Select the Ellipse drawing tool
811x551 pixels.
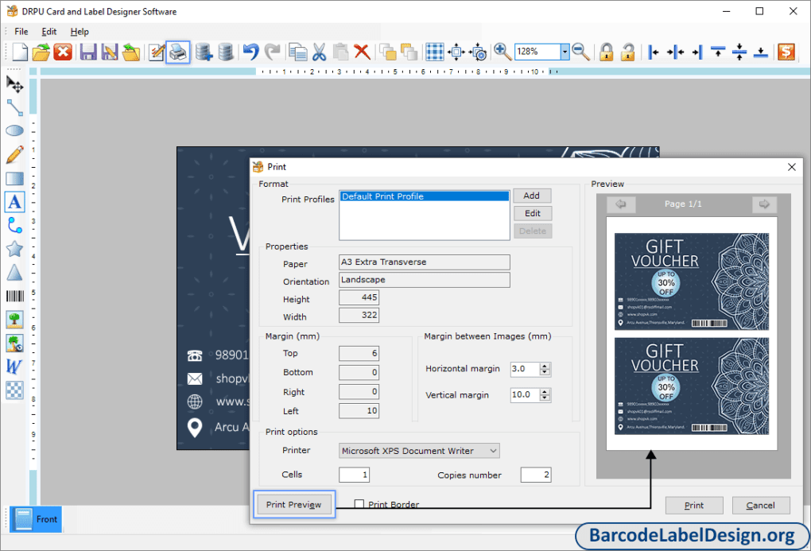(14, 130)
